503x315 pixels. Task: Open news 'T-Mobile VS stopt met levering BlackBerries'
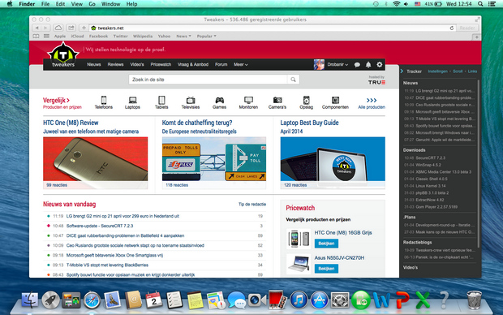(107, 265)
